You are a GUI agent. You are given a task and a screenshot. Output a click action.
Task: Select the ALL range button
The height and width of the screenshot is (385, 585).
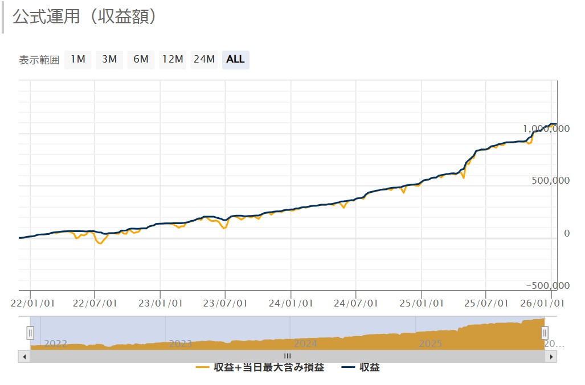click(235, 59)
